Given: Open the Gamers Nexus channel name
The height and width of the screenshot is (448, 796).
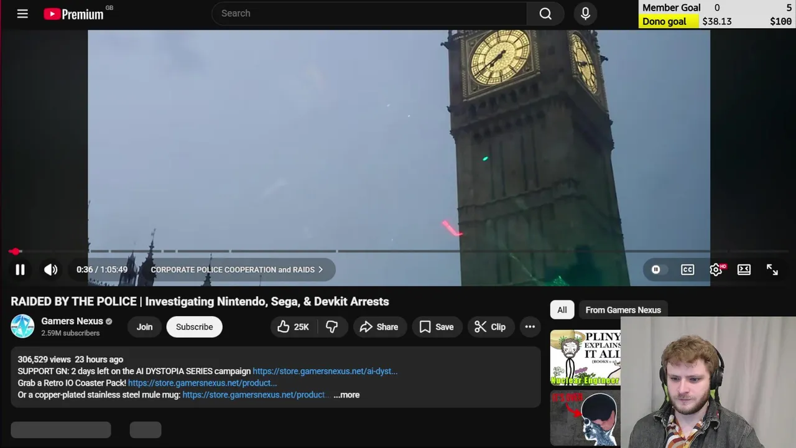Looking at the screenshot, I should tap(72, 321).
